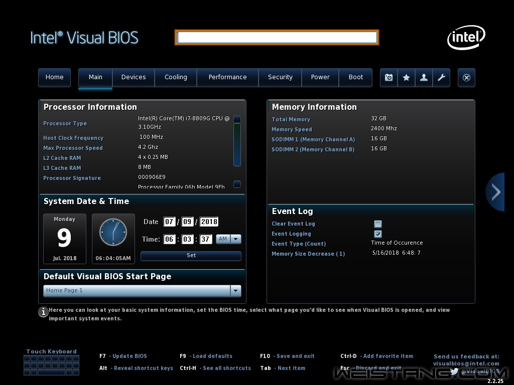Select the Main tab
The width and height of the screenshot is (514, 385).
[95, 77]
